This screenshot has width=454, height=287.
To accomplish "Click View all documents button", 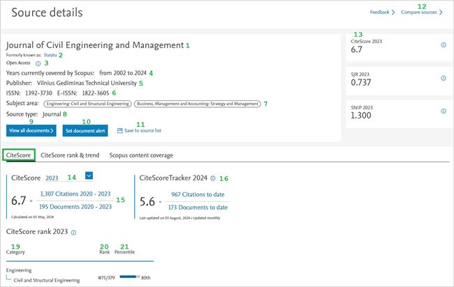I will (x=31, y=130).
